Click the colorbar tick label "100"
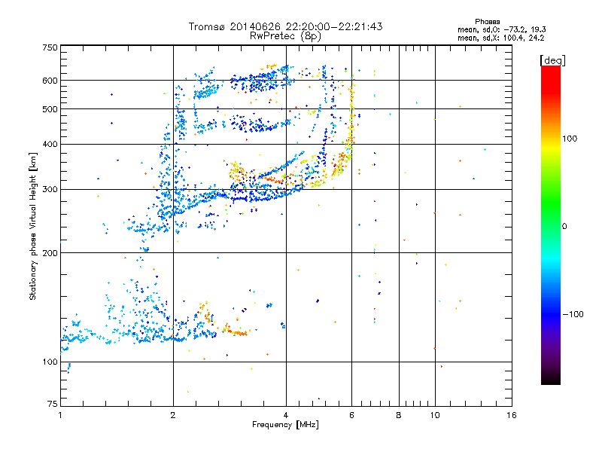This screenshot has width=602, height=452. tap(570, 139)
